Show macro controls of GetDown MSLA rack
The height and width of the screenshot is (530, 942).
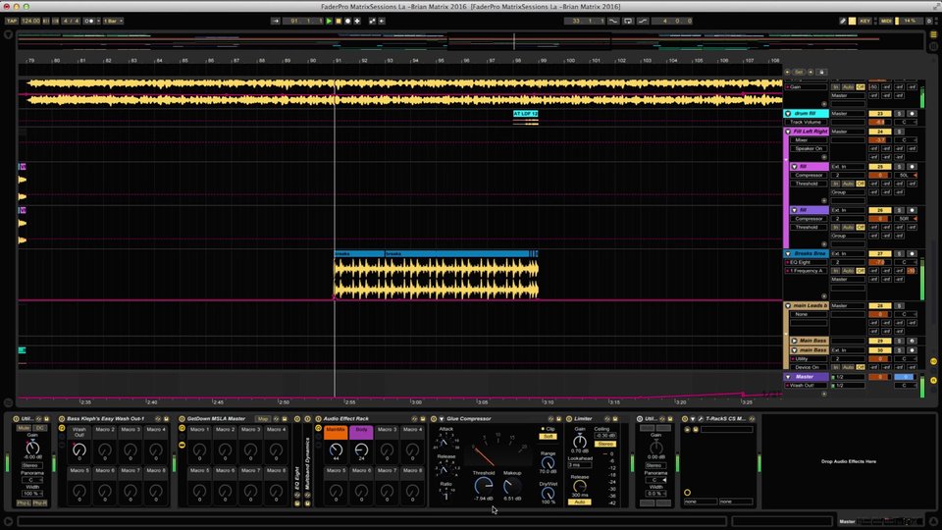[183, 429]
